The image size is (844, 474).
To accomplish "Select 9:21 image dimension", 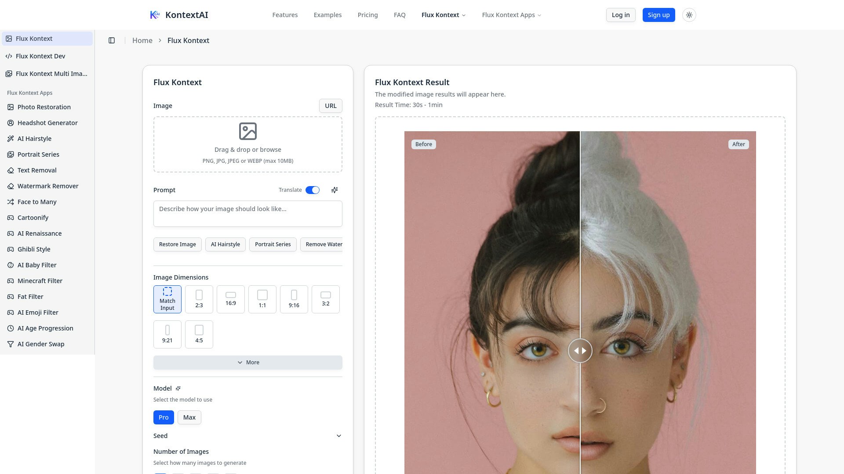I will click(x=167, y=334).
